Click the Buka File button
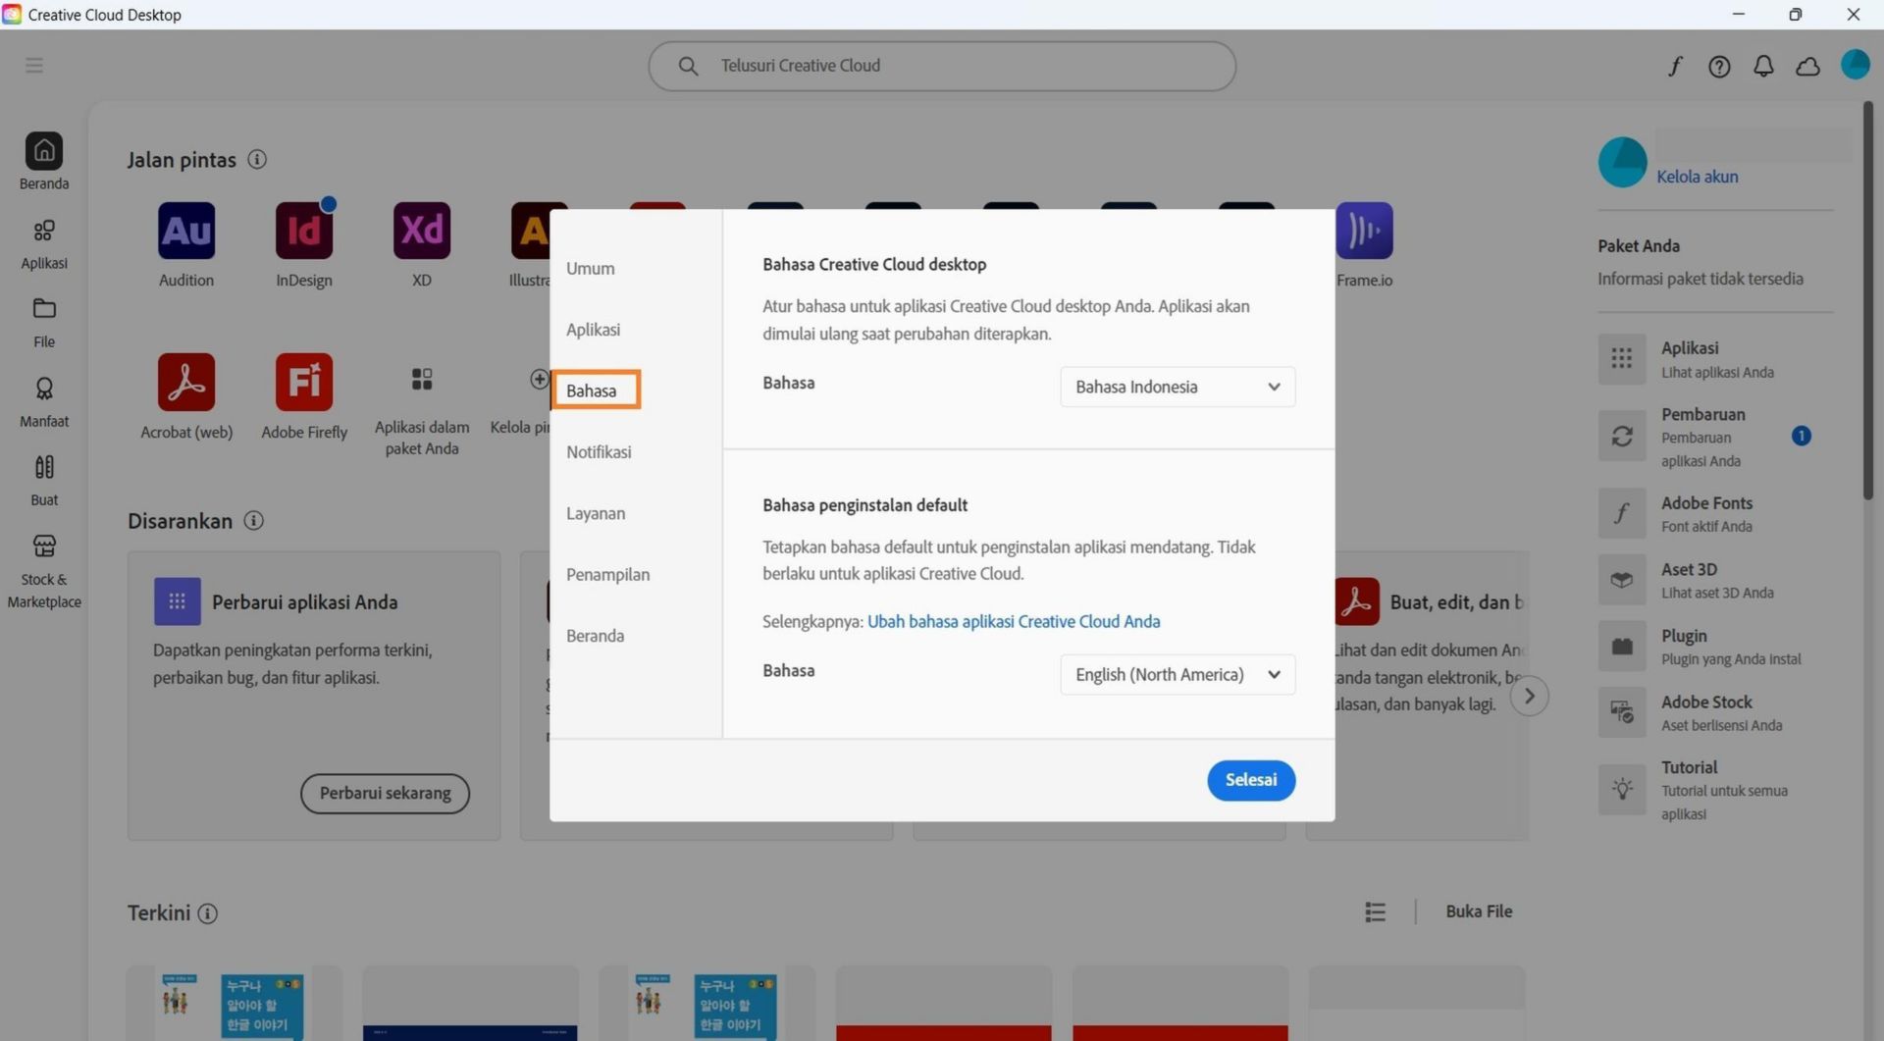The image size is (1884, 1041). tap(1479, 911)
